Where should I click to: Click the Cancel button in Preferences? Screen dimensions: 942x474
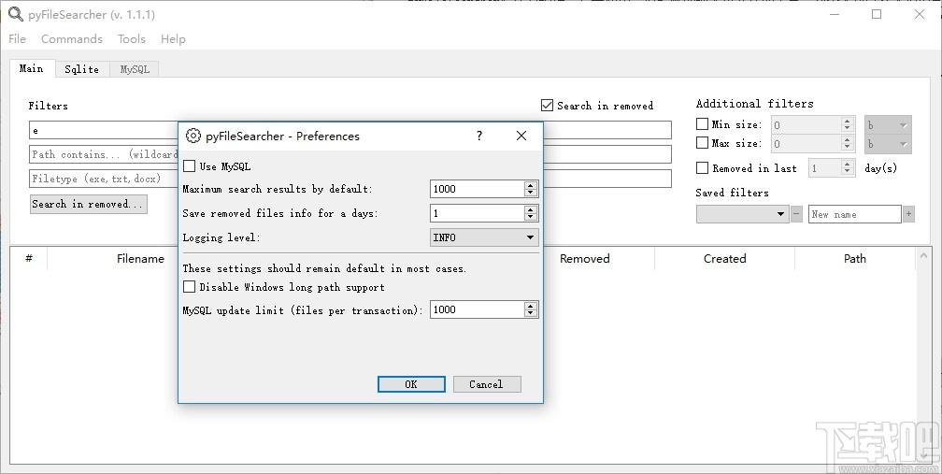click(486, 384)
